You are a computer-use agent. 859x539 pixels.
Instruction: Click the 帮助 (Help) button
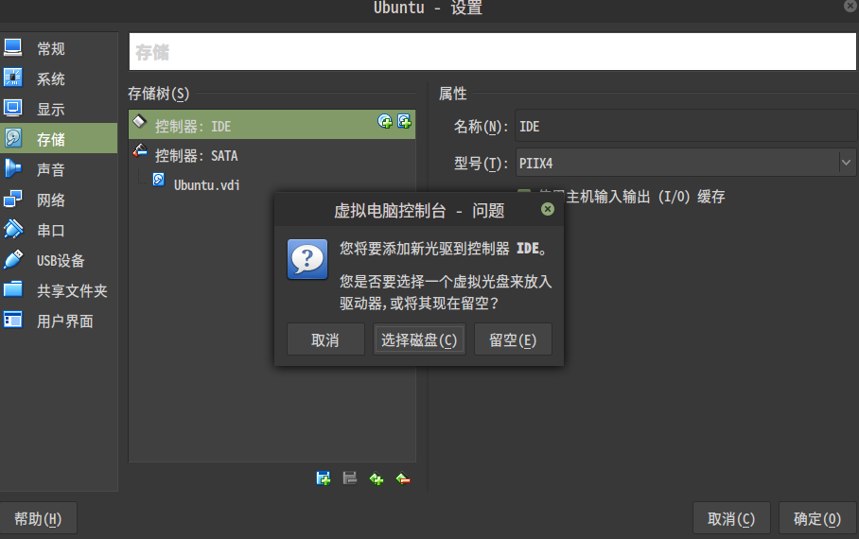[x=38, y=518]
